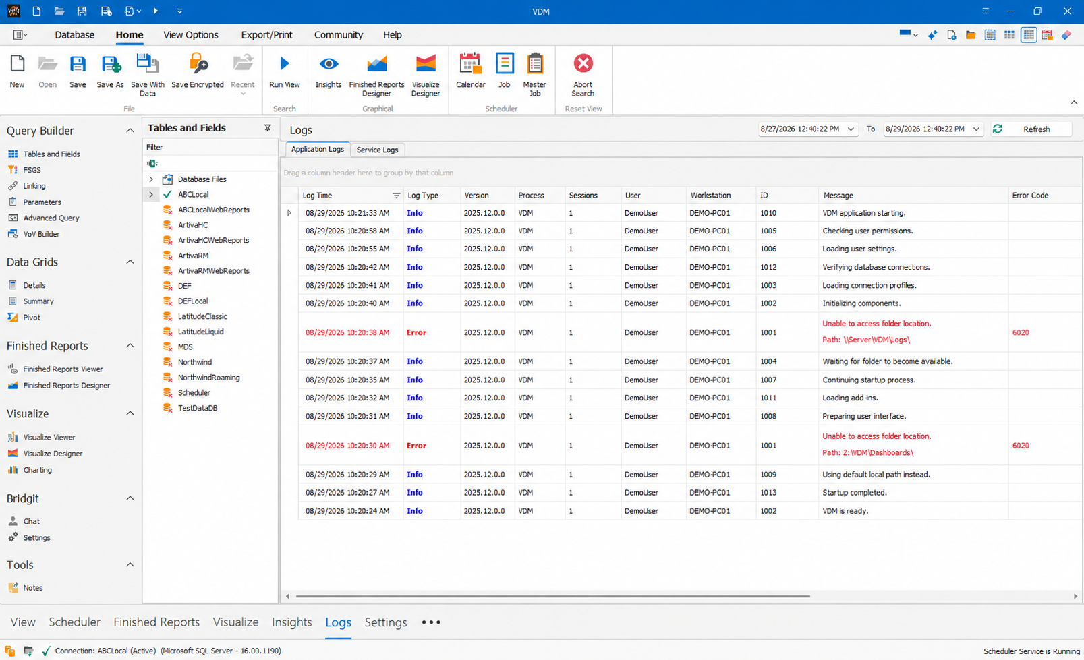Go to the Scheduler bottom tab
1084x660 pixels.
[74, 622]
